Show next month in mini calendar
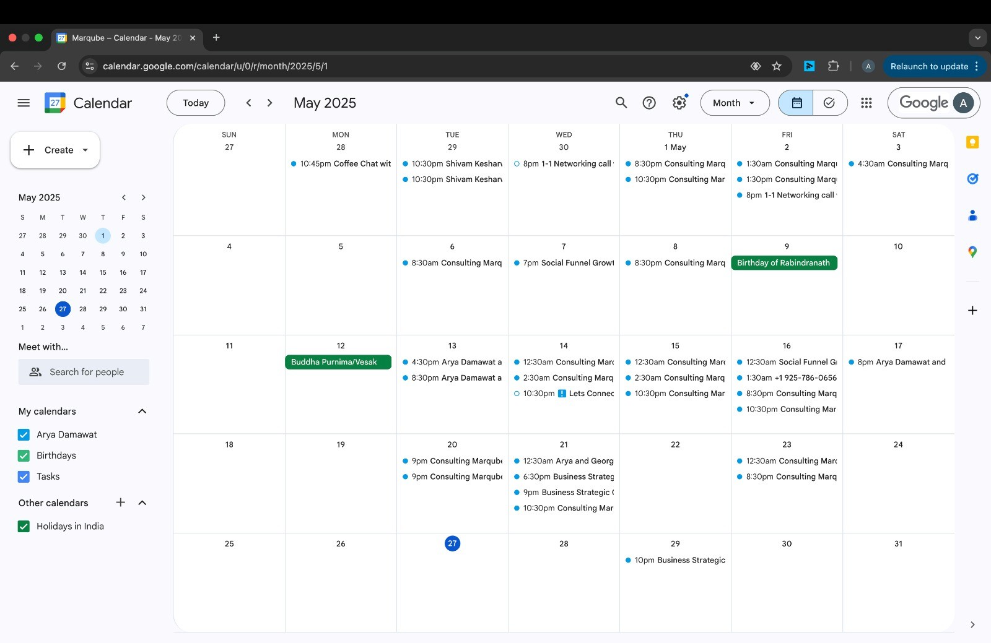 coord(144,197)
